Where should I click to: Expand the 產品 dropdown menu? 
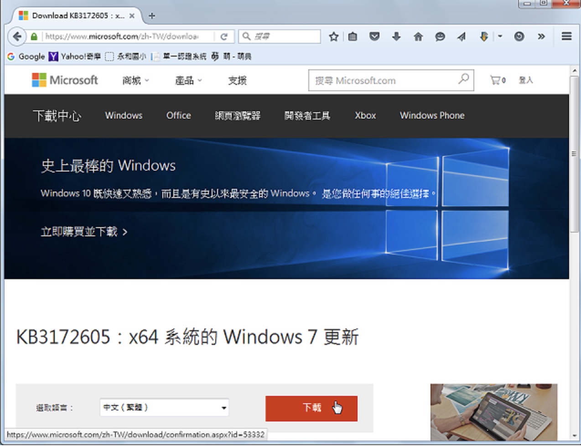pyautogui.click(x=188, y=81)
